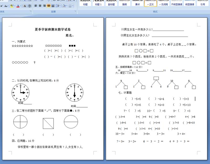Viewport: 210px width, 164px height.
Task: Apply the red font color
Action: pyautogui.click(x=18, y=6)
